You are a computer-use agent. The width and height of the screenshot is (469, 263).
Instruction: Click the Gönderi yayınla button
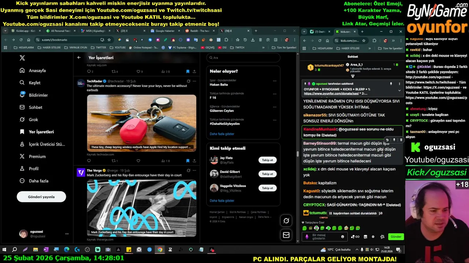tap(41, 197)
